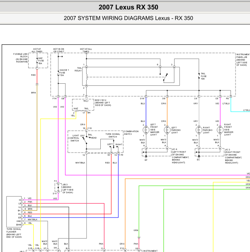
Task: Click the 'OFF' switch position label
Action: (83, 136)
